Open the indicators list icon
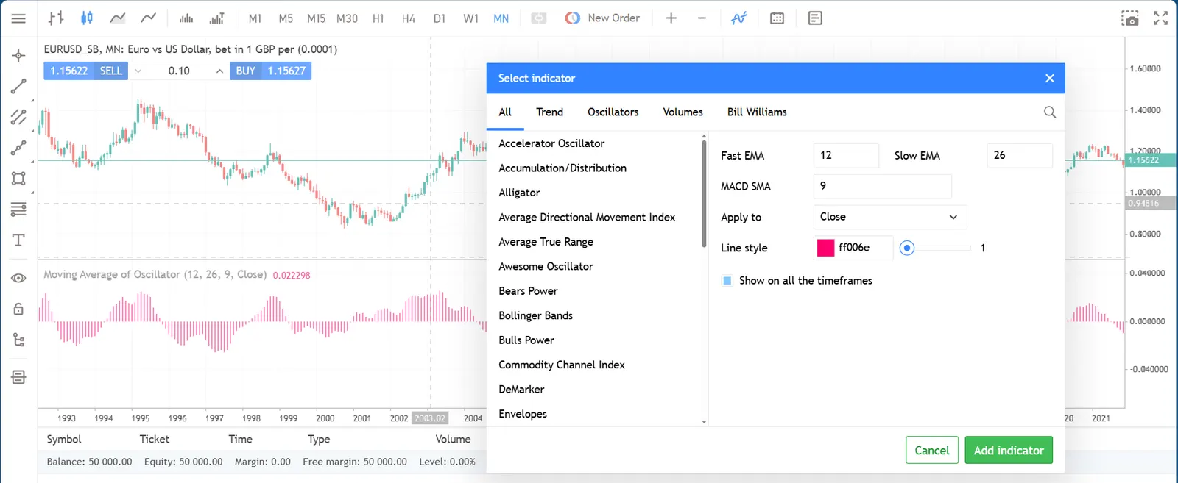Image resolution: width=1178 pixels, height=483 pixels. coord(738,18)
